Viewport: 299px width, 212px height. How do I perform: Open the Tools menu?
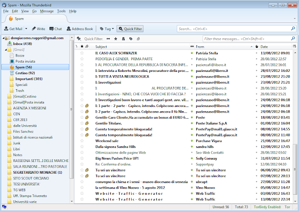[x=61, y=10]
